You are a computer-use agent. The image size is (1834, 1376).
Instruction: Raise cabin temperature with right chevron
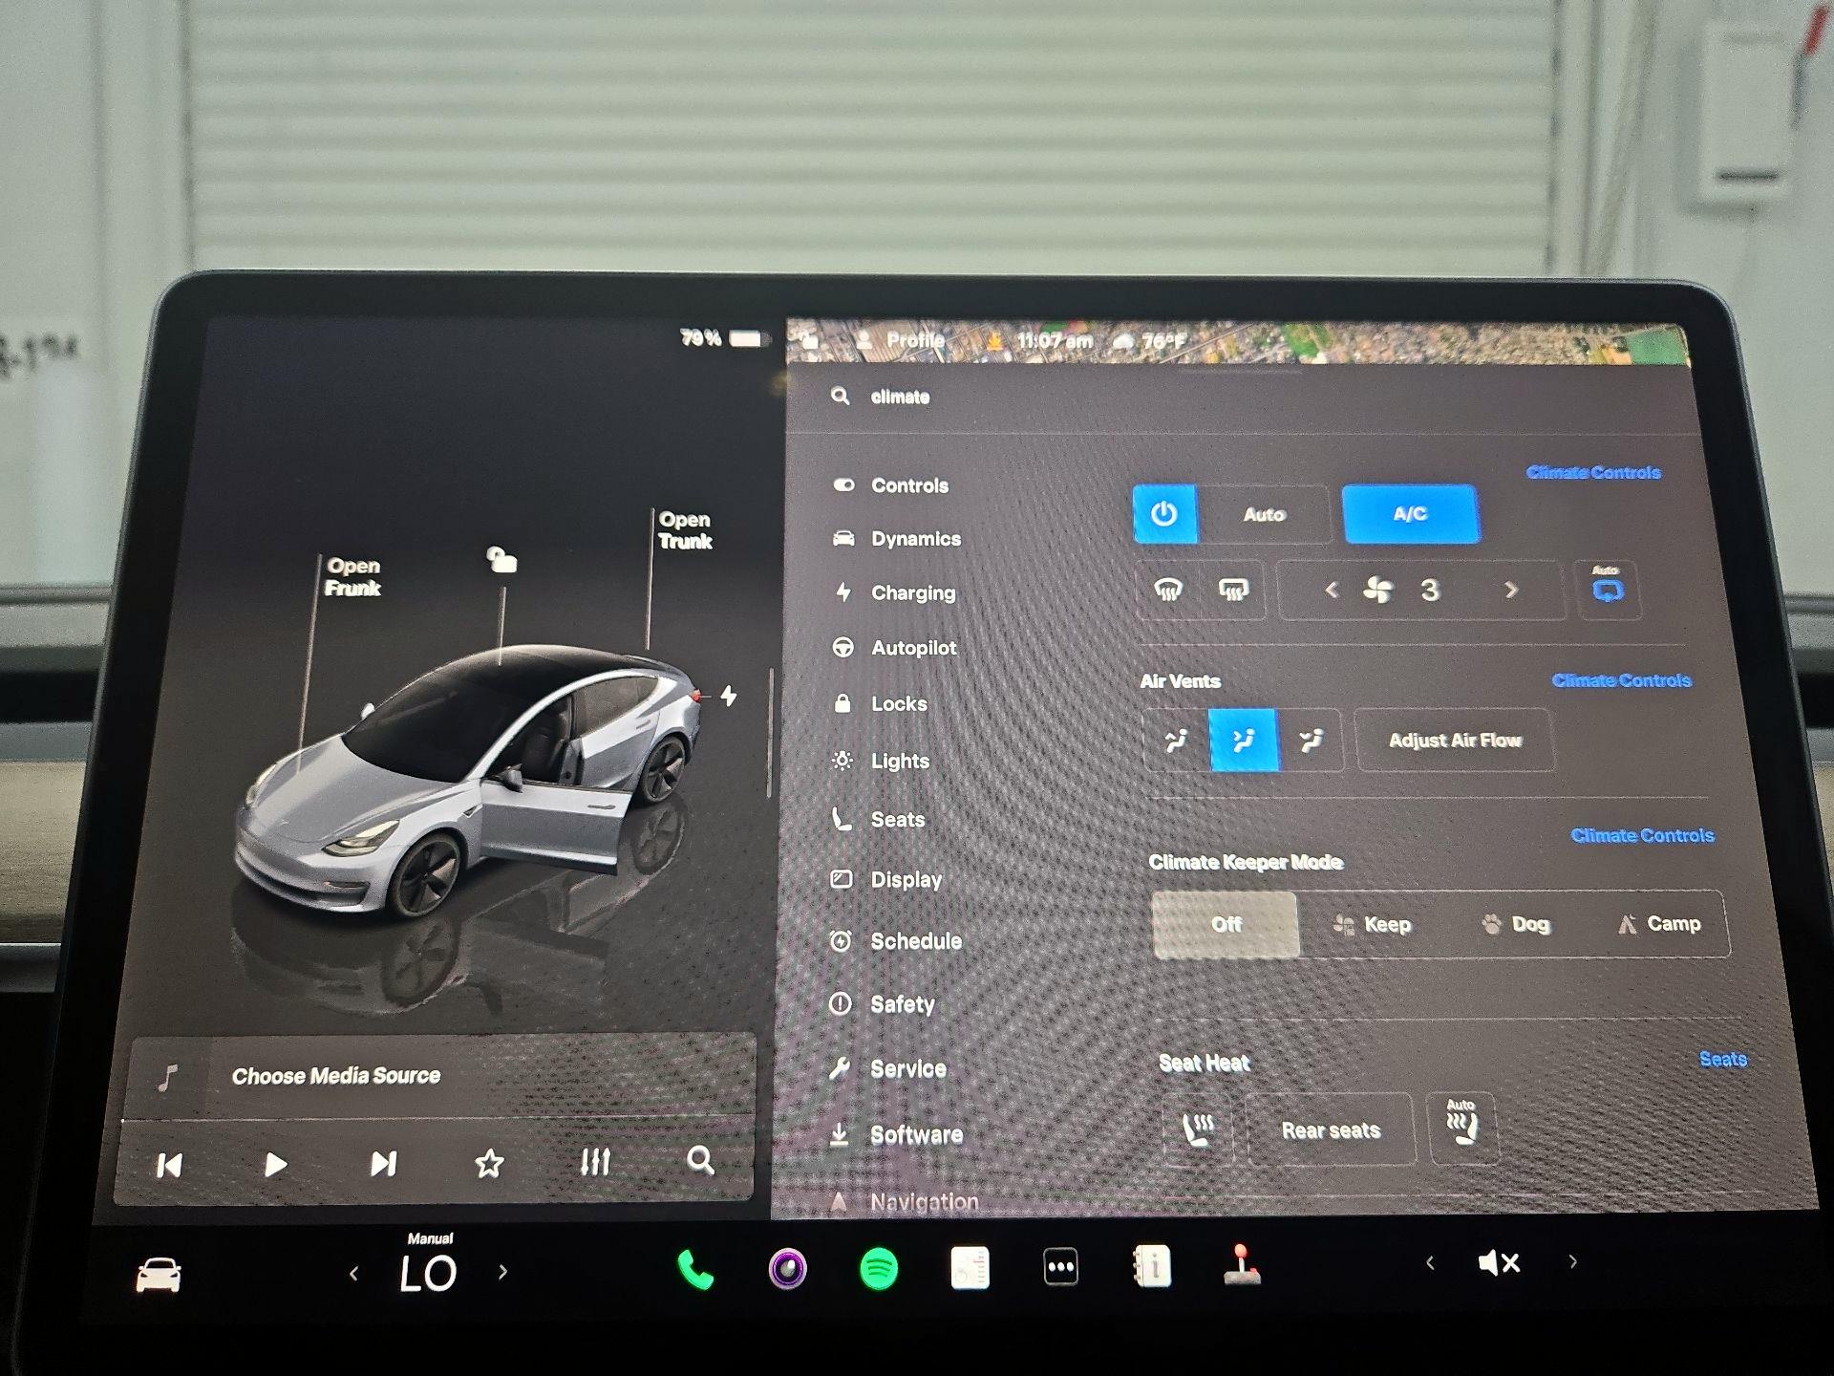502,1272
